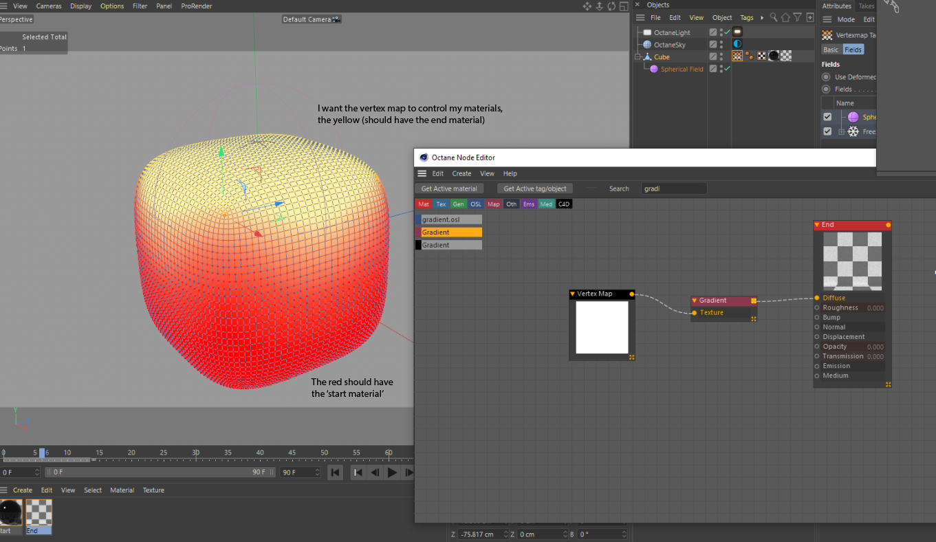
Task: Click the Objects manager filter funnel icon
Action: pos(798,17)
